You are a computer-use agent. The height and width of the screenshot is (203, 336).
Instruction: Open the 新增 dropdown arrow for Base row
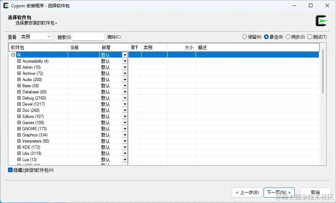click(125, 86)
